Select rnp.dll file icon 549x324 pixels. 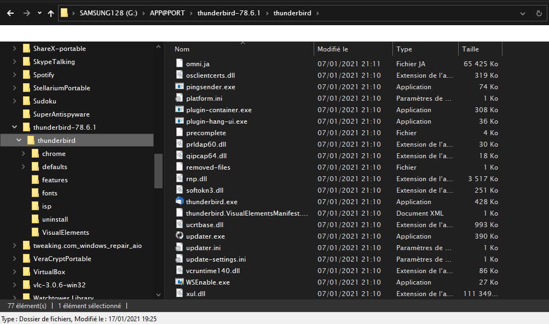coord(180,178)
